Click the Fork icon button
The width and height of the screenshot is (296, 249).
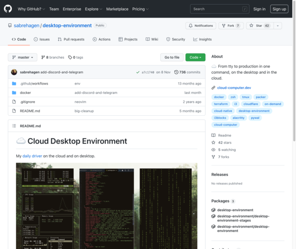click(x=224, y=25)
